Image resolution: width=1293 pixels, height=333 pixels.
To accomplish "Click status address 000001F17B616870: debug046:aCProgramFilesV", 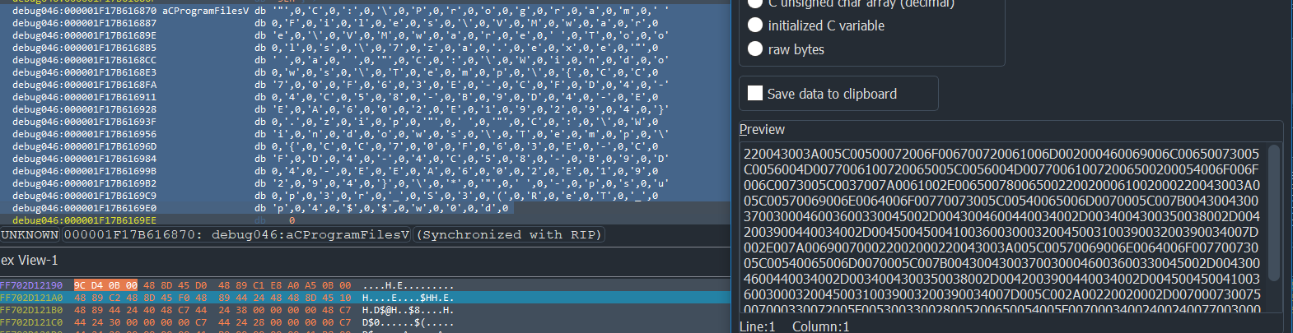I will 237,235.
